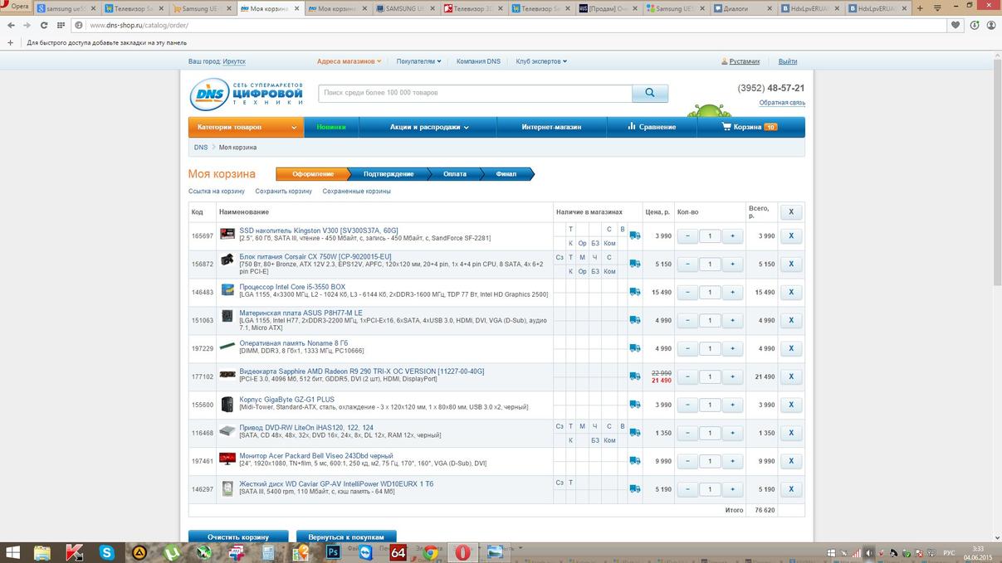The height and width of the screenshot is (563, 1002).
Task: Increase quantity of WD Caviar hard disk
Action: click(732, 489)
